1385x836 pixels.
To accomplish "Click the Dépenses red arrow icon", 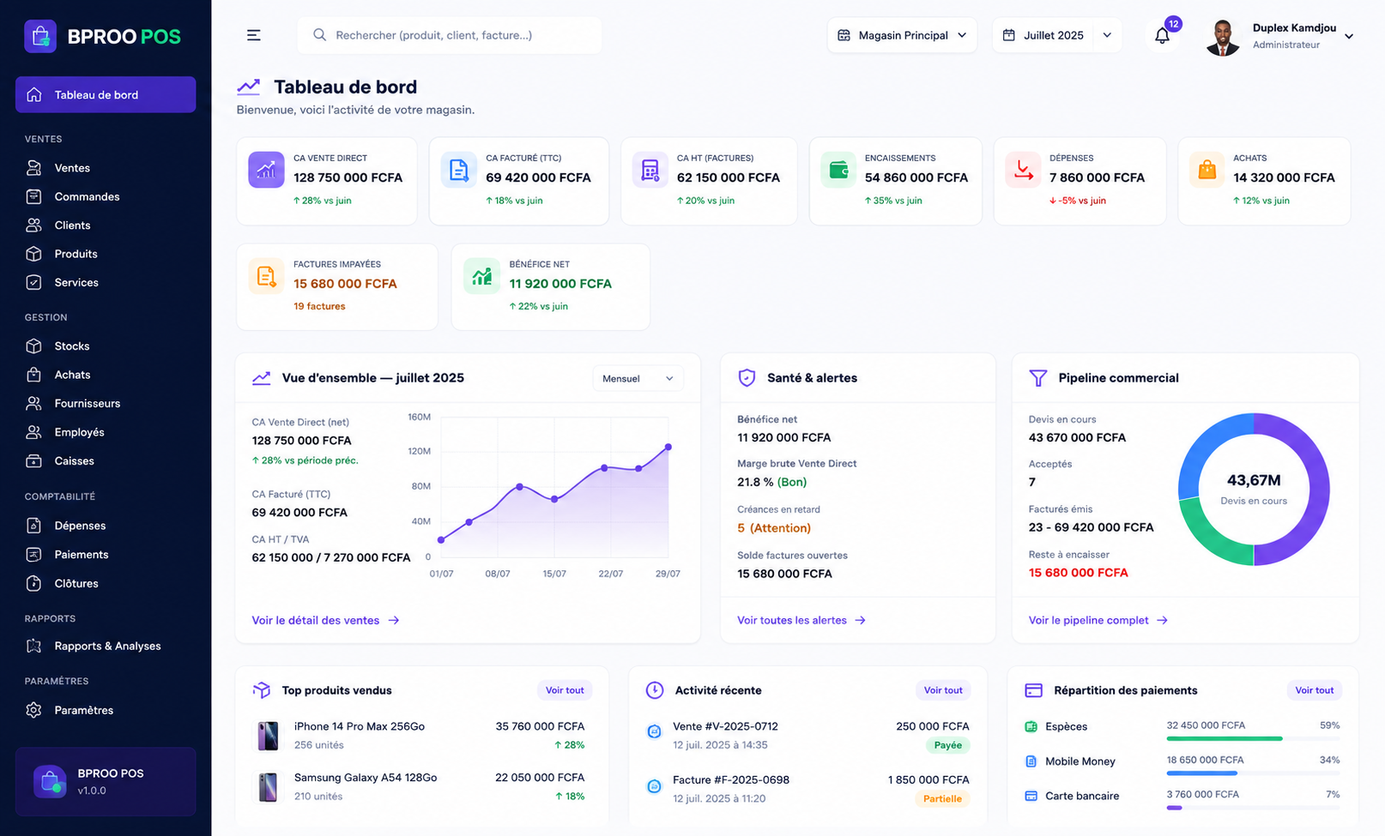I will [x=1023, y=170].
